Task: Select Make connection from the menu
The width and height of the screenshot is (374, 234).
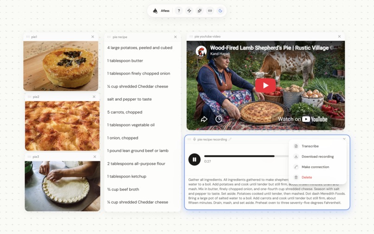Action: 317,167
